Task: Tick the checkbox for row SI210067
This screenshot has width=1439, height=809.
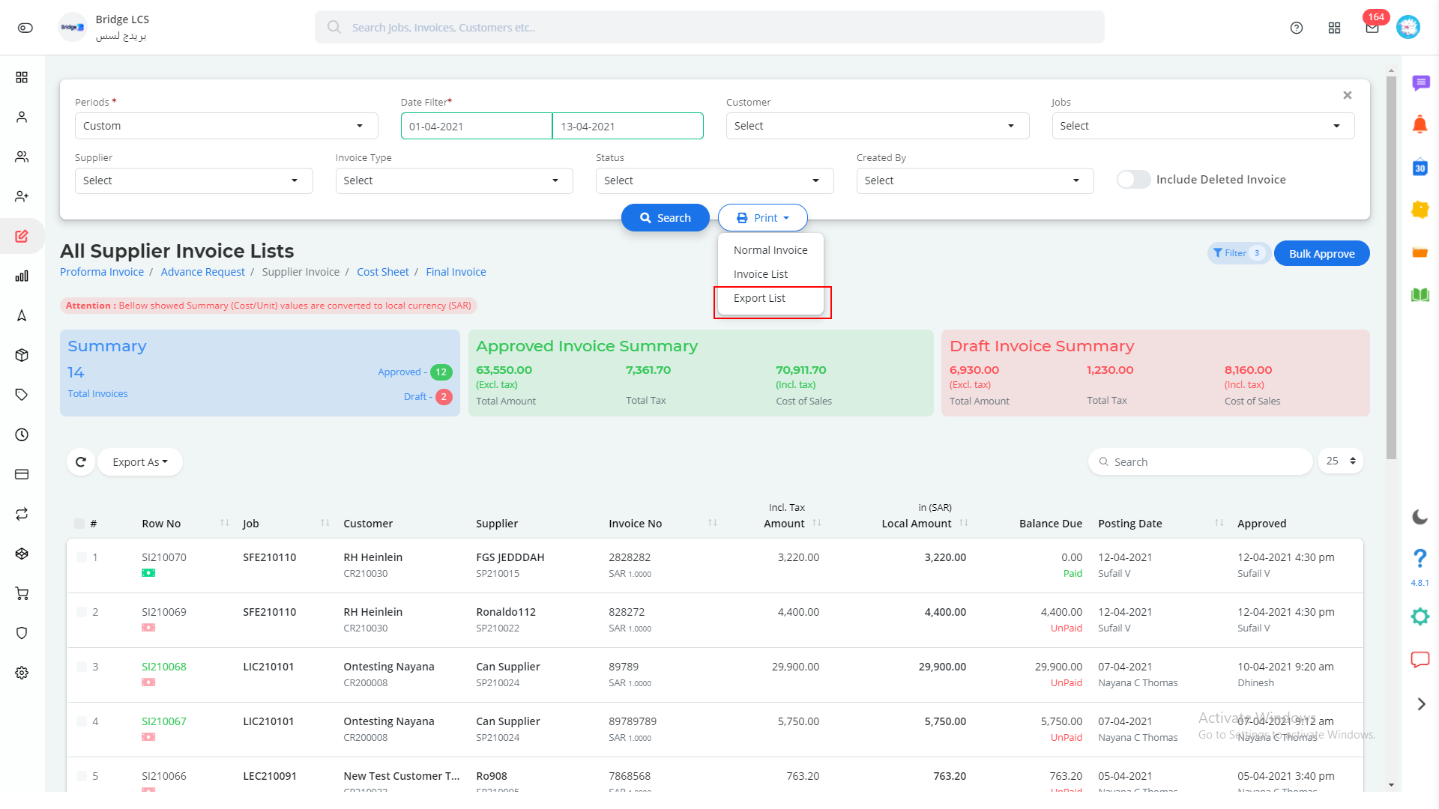Action: tap(82, 721)
